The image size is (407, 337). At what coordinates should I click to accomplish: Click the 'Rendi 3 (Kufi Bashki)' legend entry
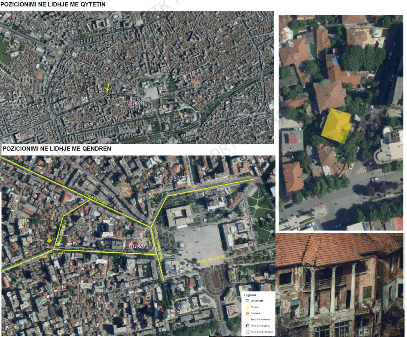(x=260, y=319)
